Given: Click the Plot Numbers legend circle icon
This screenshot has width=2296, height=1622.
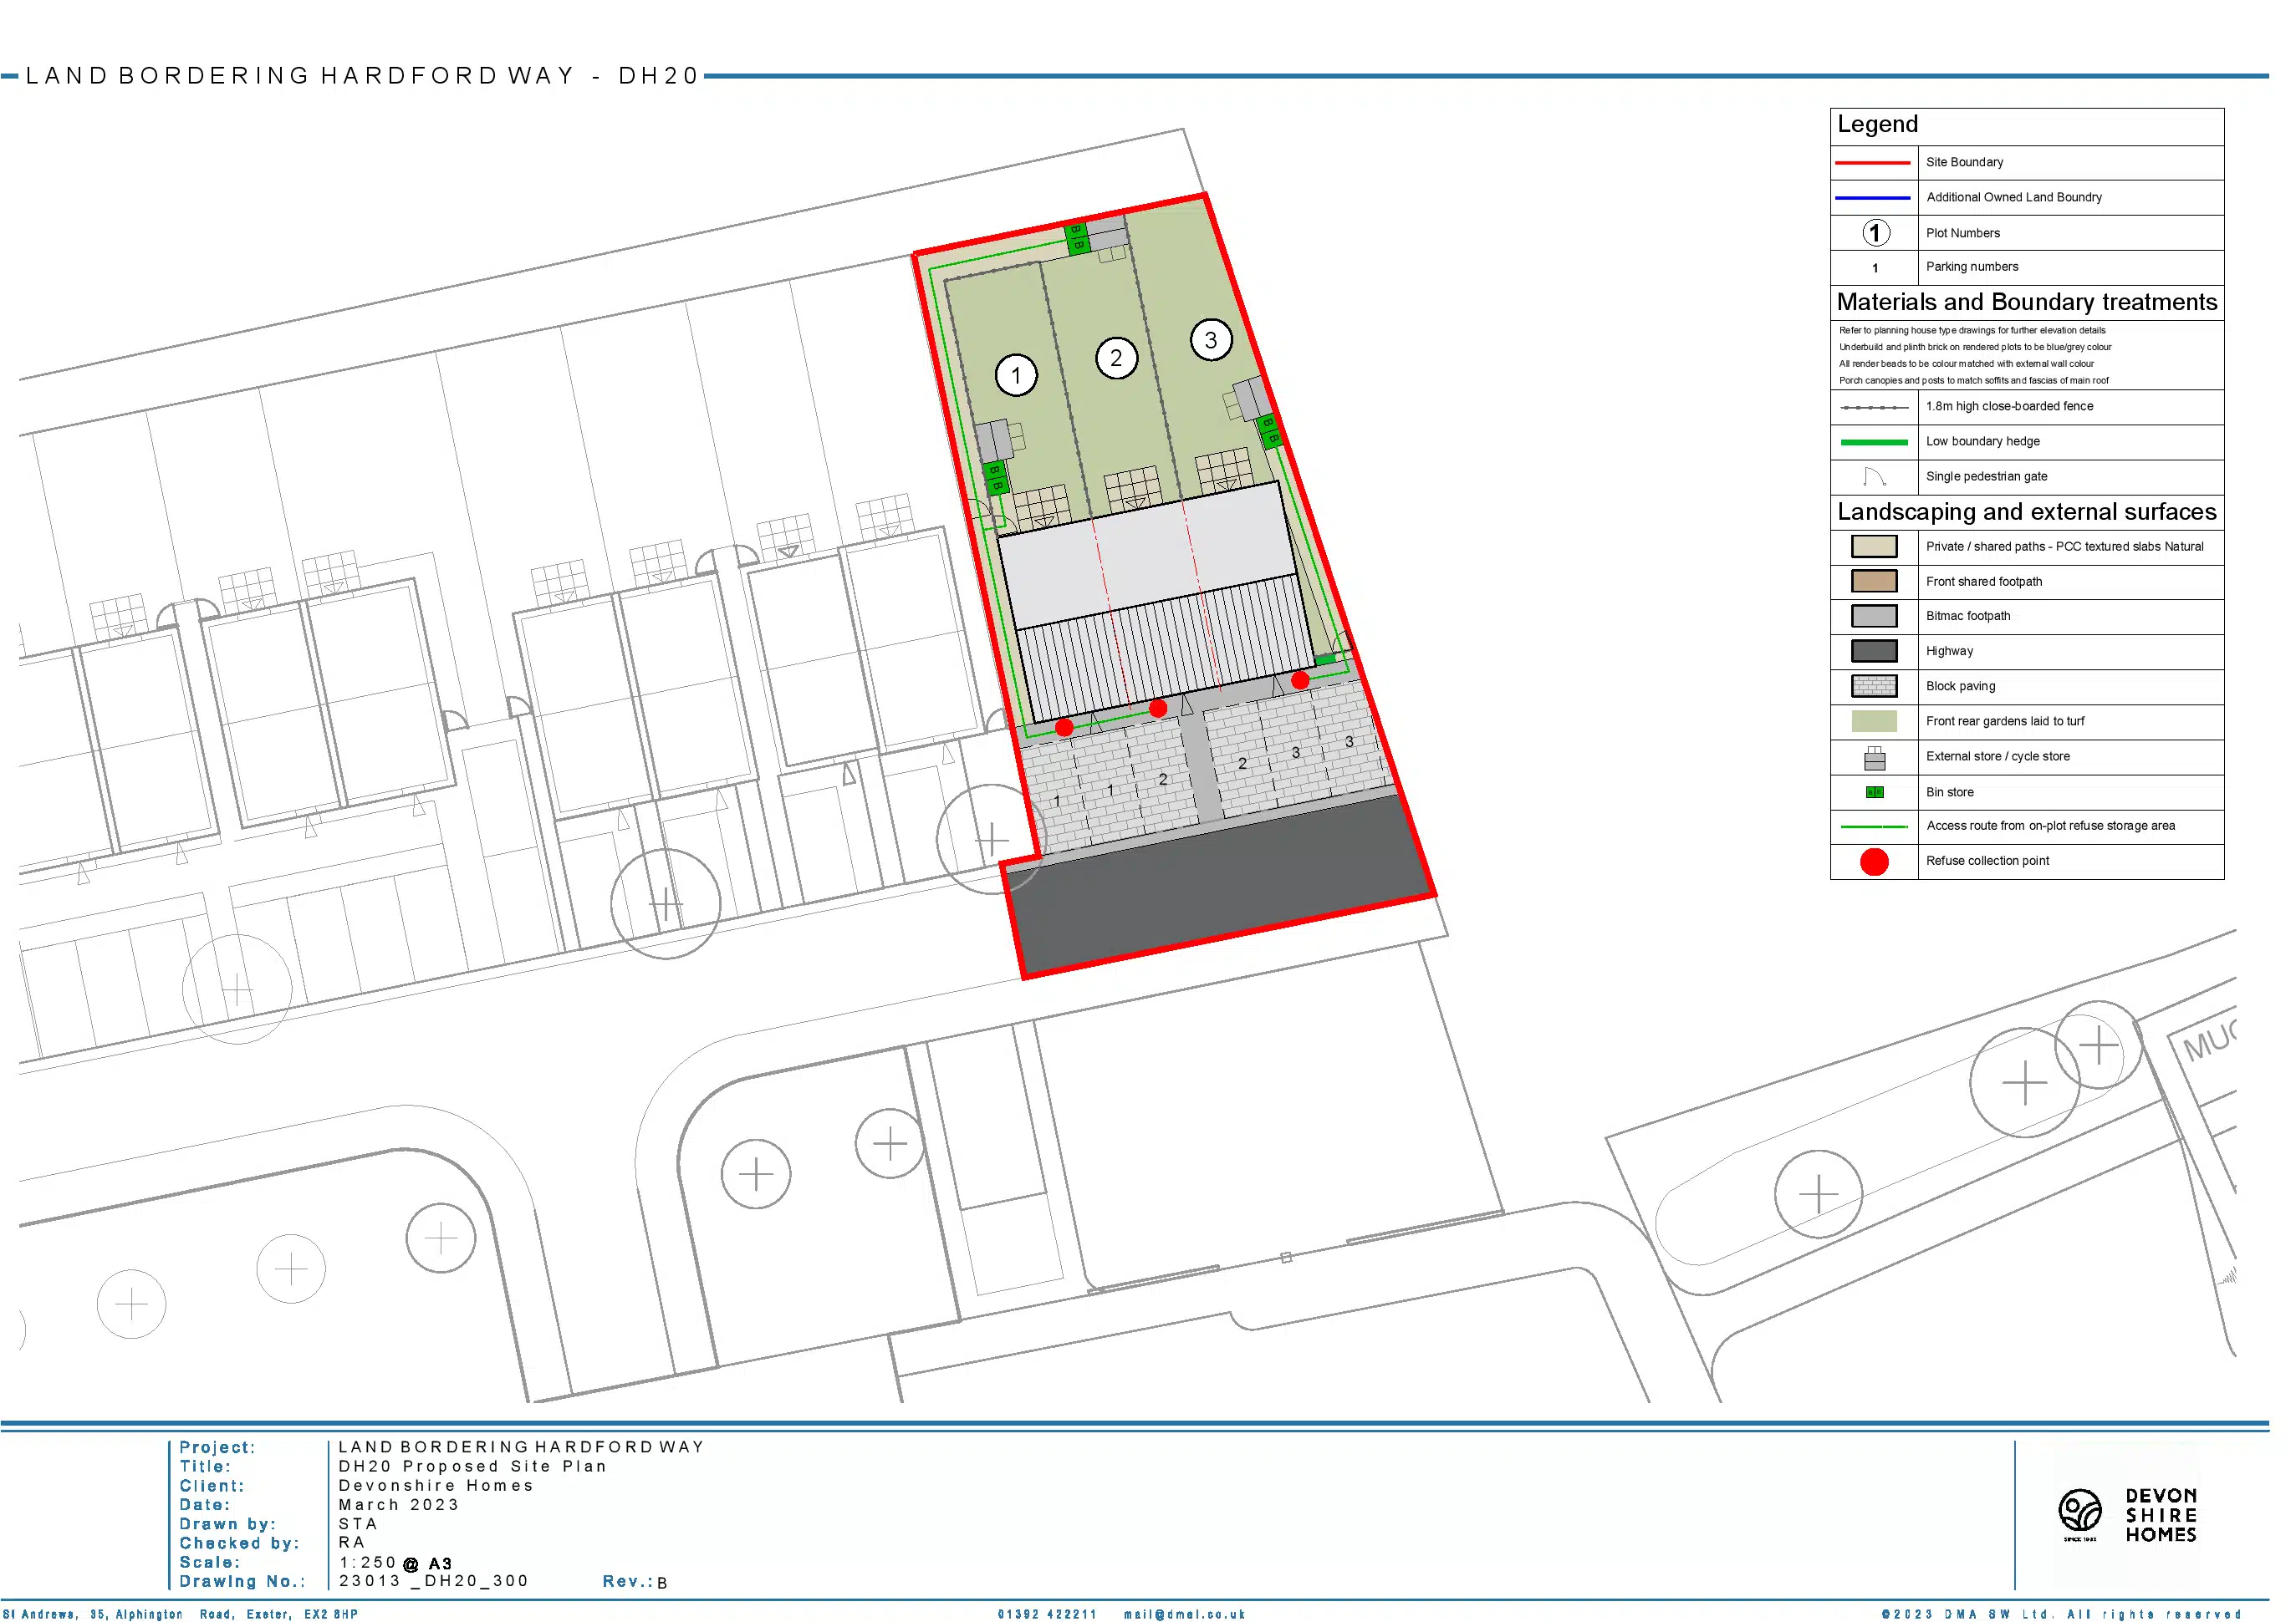Looking at the screenshot, I should 1875,233.
